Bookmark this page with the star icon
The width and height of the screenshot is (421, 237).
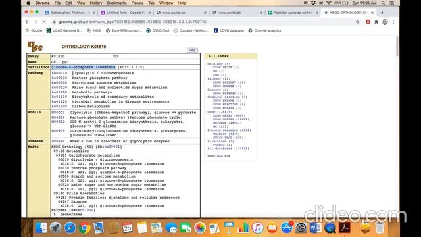[x=357, y=22]
